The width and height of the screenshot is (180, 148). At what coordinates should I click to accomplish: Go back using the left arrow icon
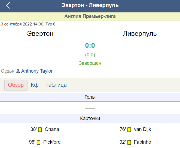coord(8,5)
